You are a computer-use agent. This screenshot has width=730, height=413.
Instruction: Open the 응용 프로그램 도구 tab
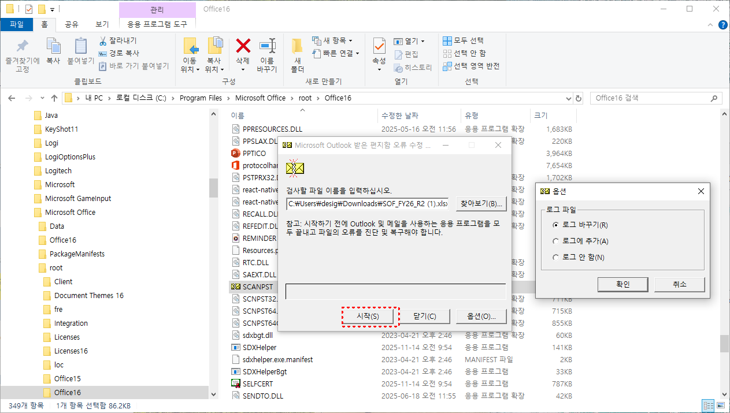[157, 24]
